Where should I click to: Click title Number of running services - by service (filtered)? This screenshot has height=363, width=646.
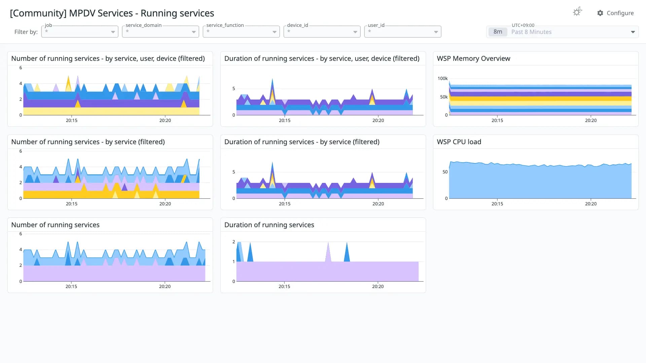coord(88,142)
